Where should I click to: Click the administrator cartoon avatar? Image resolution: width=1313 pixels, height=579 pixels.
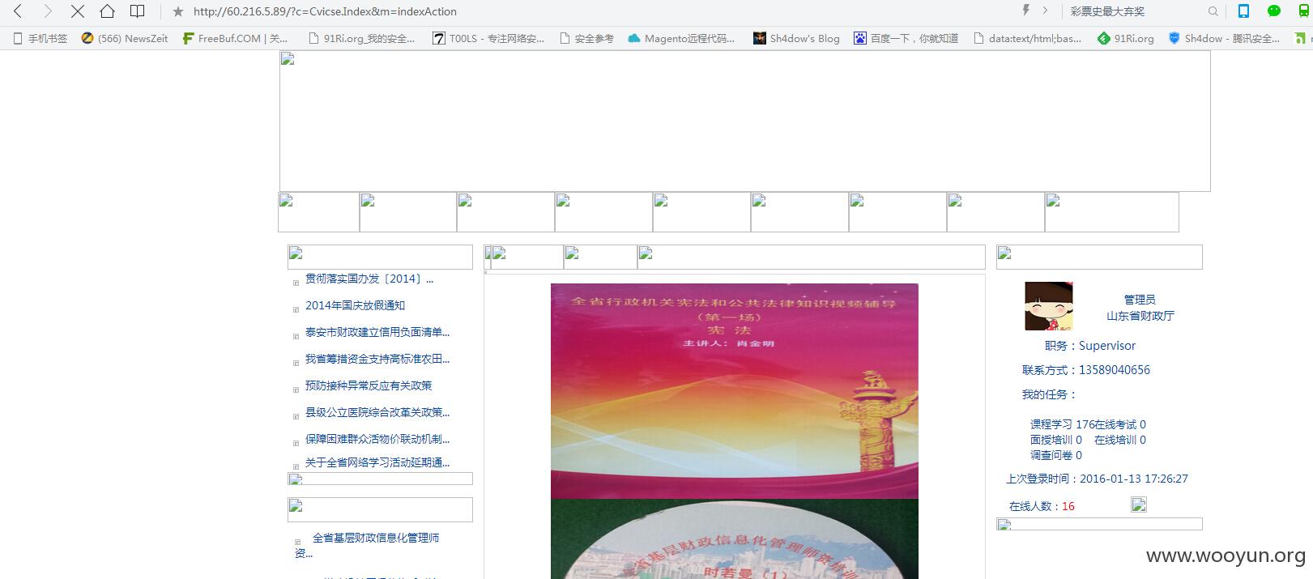(x=1049, y=306)
